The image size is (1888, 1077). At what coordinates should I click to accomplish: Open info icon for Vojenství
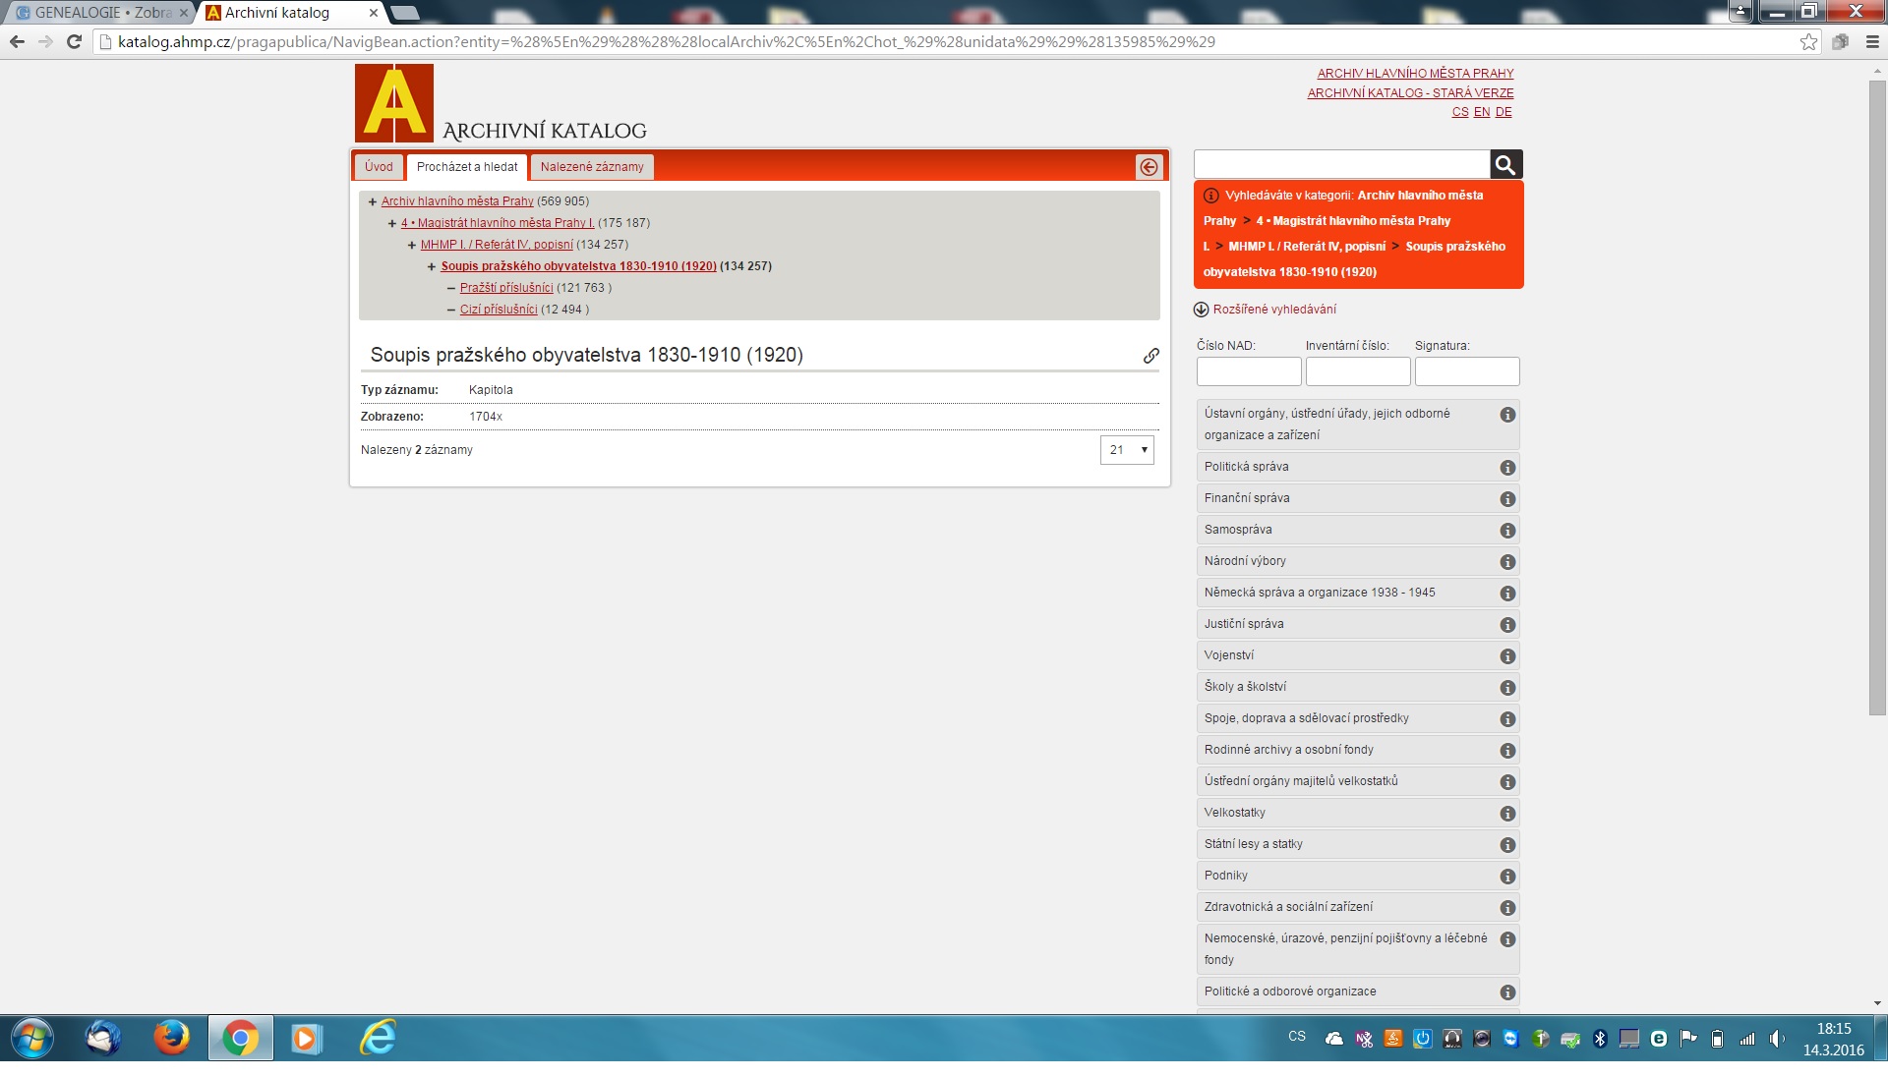[x=1506, y=656]
